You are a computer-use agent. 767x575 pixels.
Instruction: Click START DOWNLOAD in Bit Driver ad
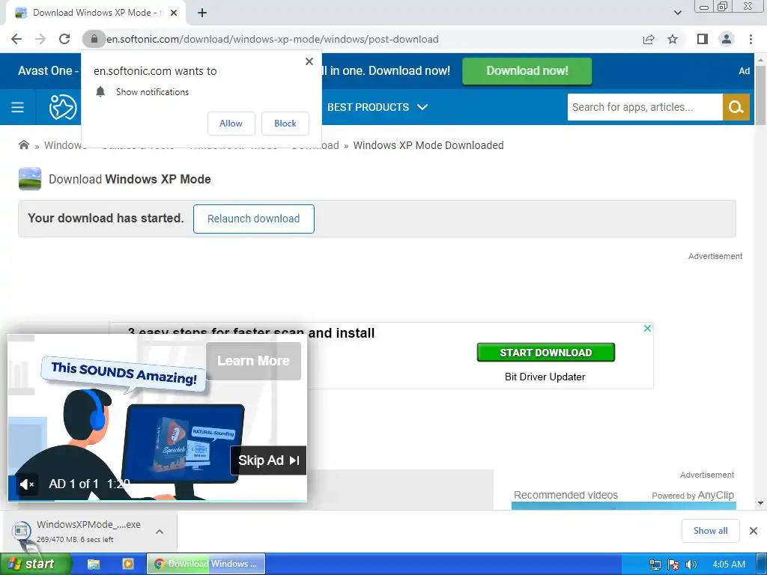546,353
